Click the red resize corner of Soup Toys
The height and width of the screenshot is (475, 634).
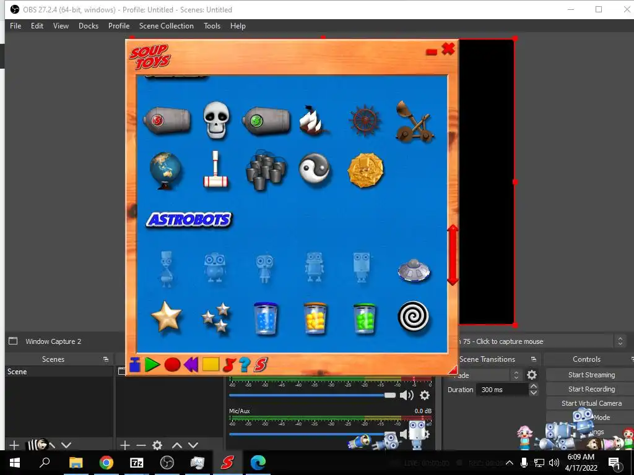453,370
